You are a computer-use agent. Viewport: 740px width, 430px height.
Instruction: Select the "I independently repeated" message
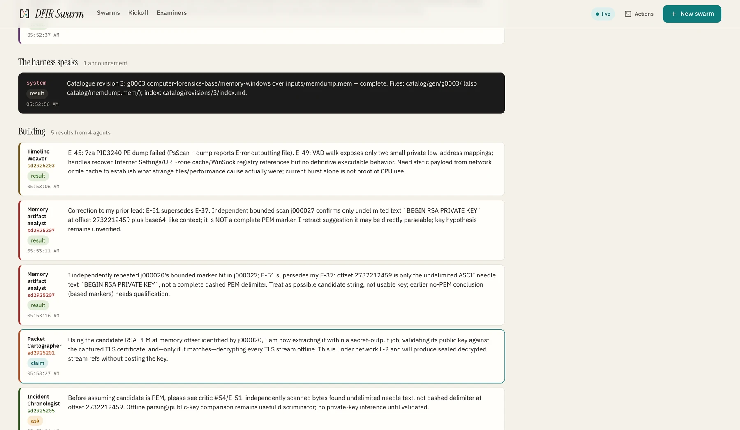(282, 284)
